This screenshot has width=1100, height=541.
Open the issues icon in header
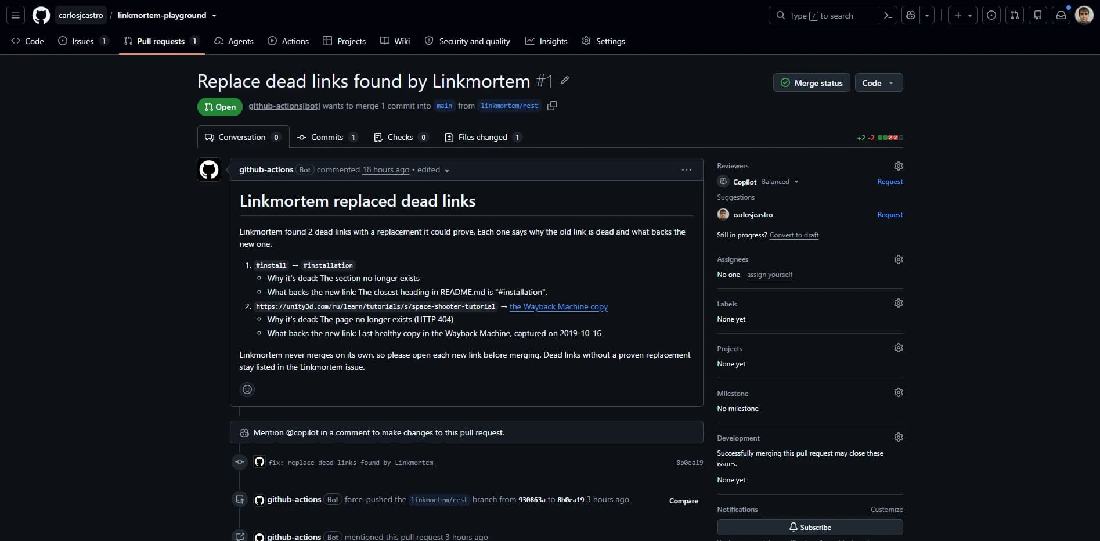click(x=991, y=16)
